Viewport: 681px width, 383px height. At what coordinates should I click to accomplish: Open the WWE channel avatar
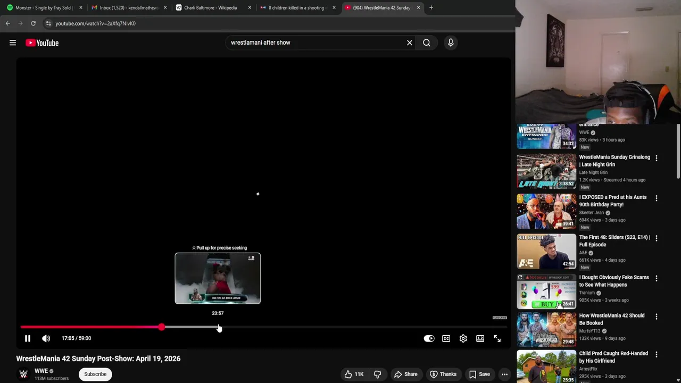(x=23, y=374)
